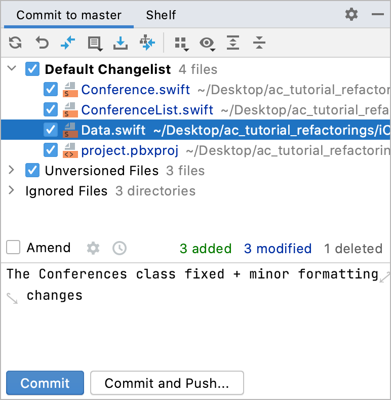Toggle the Amend checkbox

coord(13,248)
